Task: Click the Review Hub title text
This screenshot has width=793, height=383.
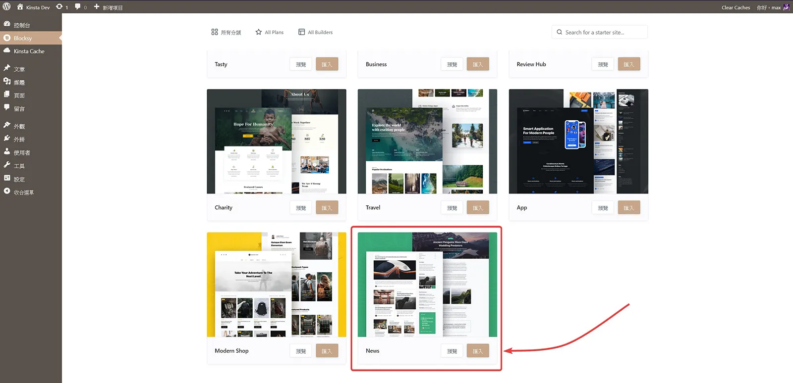Action: (x=531, y=64)
